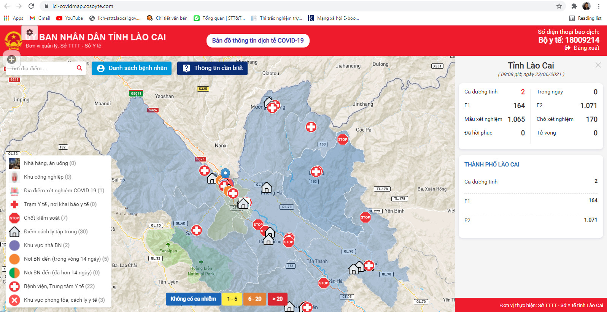Click the settings gear icon in header
Image resolution: width=607 pixels, height=312 pixels.
pyautogui.click(x=30, y=32)
